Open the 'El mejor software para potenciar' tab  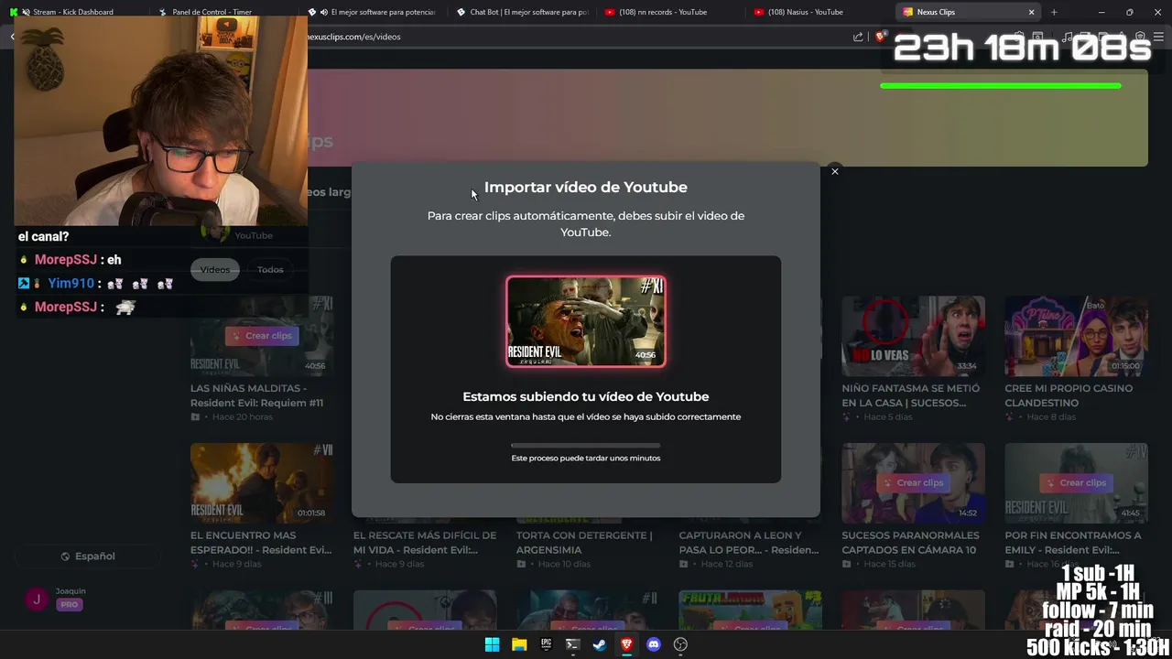[371, 12]
